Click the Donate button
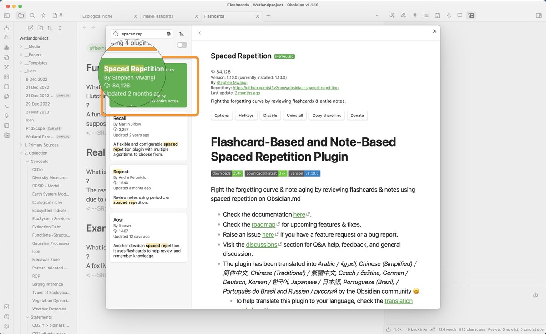Image resolution: width=546 pixels, height=334 pixels. pyautogui.click(x=357, y=115)
